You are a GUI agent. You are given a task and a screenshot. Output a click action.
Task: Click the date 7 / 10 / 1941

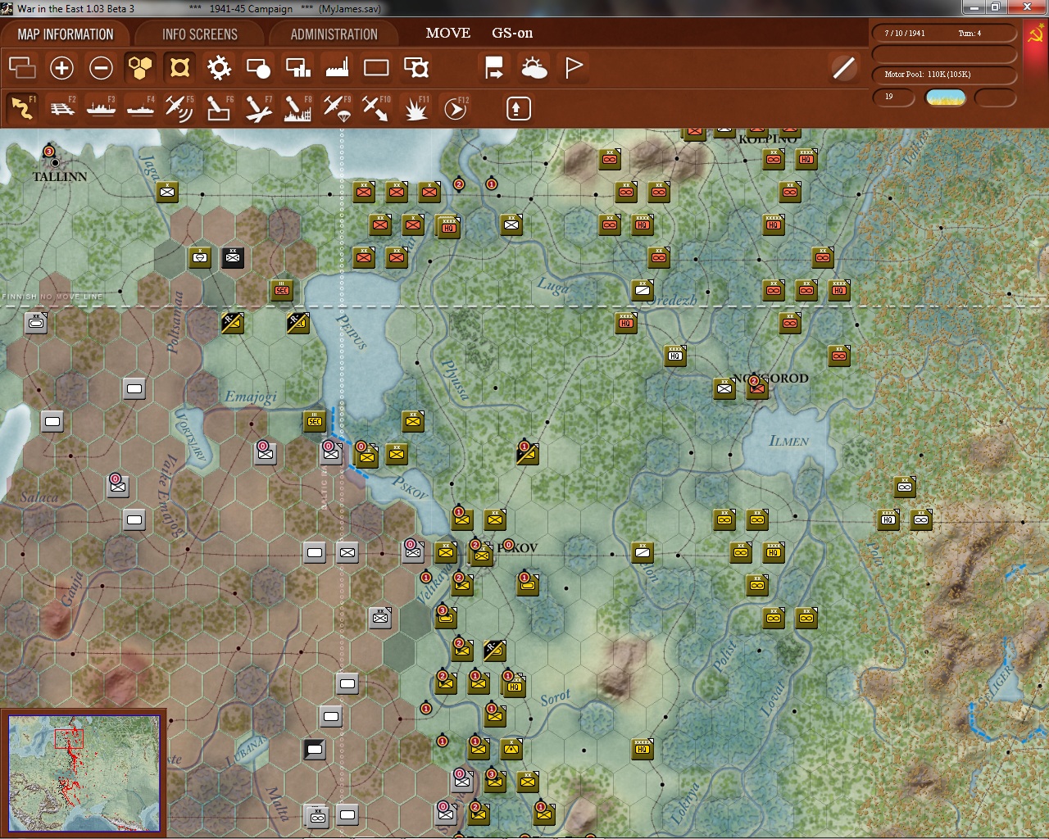pyautogui.click(x=905, y=34)
